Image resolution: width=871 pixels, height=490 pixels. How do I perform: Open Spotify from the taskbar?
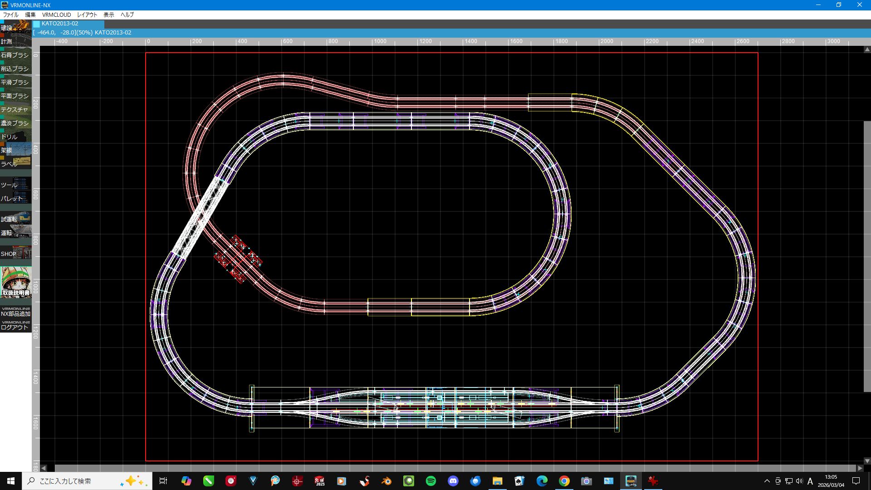(431, 481)
